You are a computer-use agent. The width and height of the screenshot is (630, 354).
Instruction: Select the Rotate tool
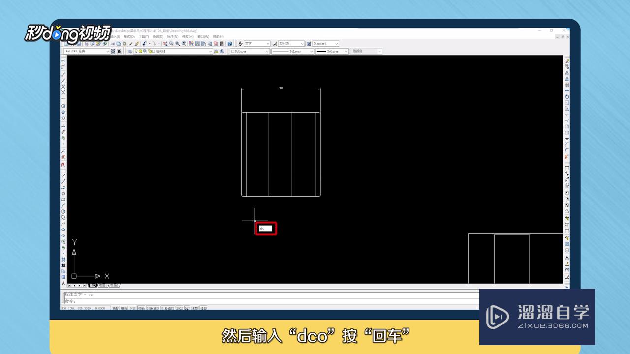(x=567, y=97)
